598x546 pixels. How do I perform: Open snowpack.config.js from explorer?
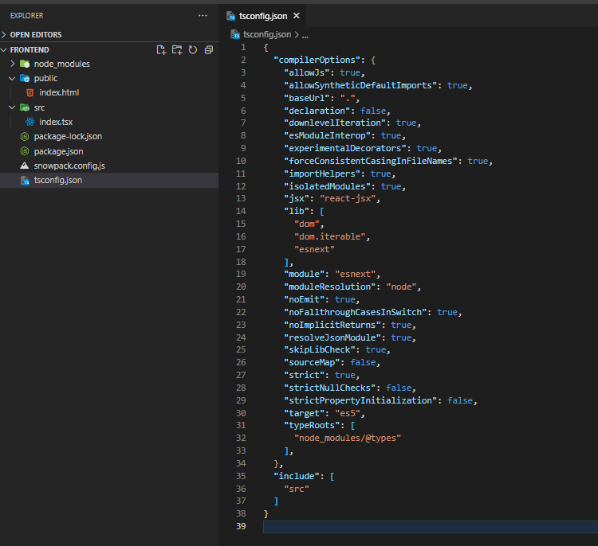pyautogui.click(x=69, y=166)
